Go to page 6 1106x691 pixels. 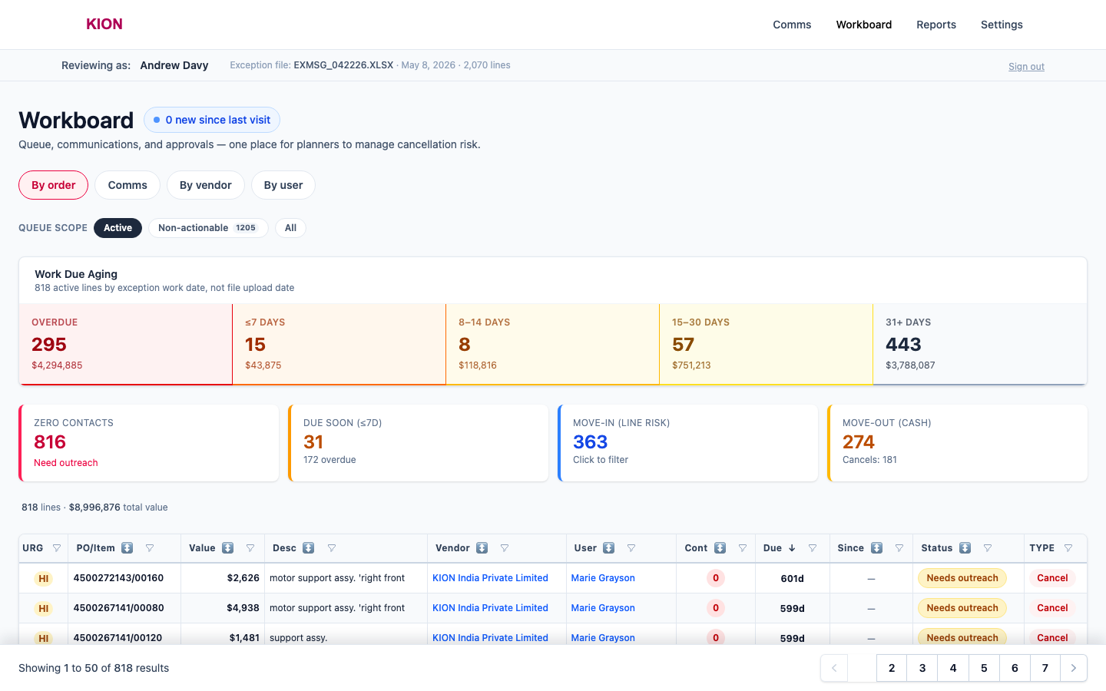(x=1015, y=668)
